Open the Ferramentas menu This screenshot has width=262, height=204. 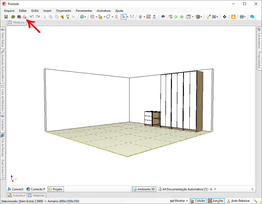(84, 11)
